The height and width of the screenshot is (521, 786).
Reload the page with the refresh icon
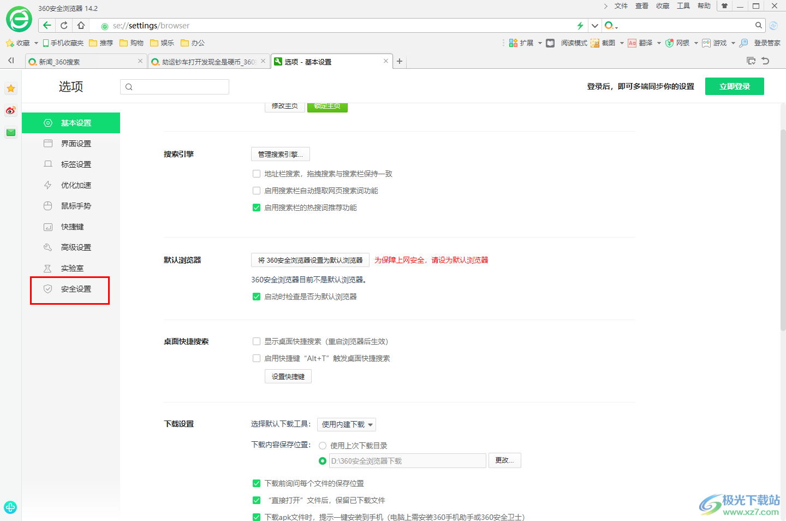(x=64, y=25)
